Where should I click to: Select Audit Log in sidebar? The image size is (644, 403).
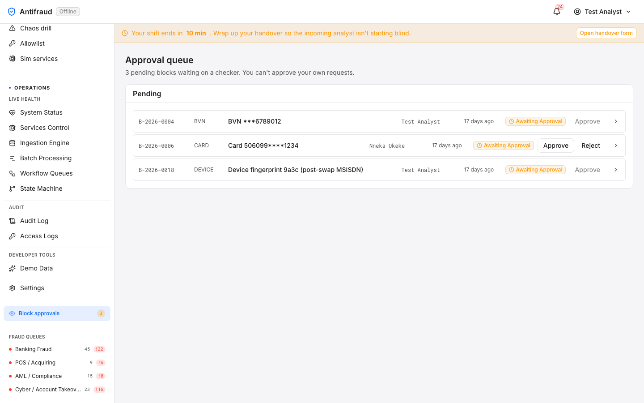tap(57, 221)
